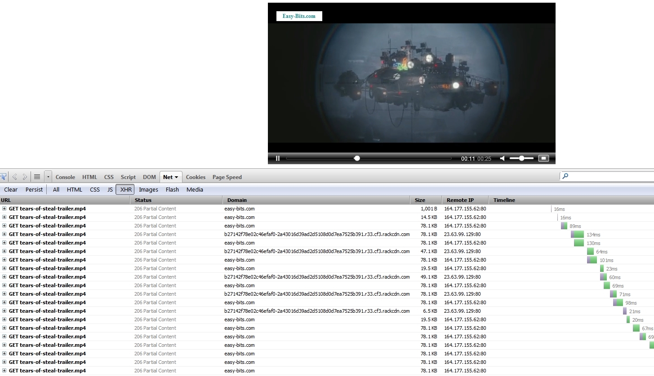Click the GET URL in 71ms row
This screenshot has width=654, height=376.
click(x=47, y=294)
